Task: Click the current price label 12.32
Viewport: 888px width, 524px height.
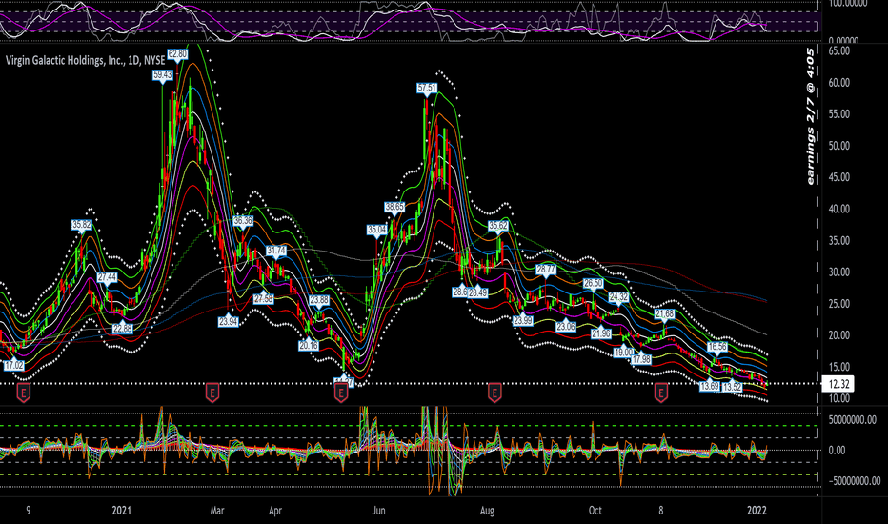Action: click(838, 384)
